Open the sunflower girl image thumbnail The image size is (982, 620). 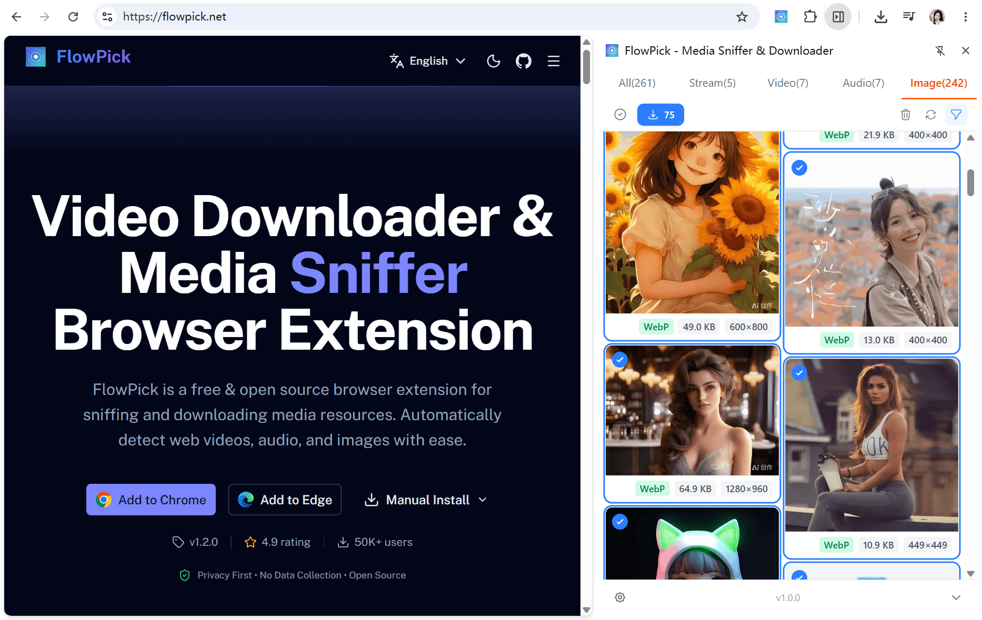[692, 222]
